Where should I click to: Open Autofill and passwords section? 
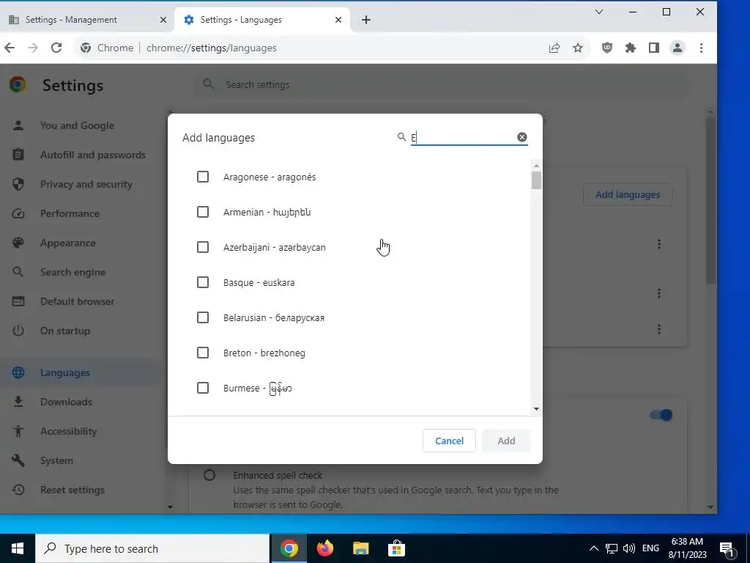(93, 155)
